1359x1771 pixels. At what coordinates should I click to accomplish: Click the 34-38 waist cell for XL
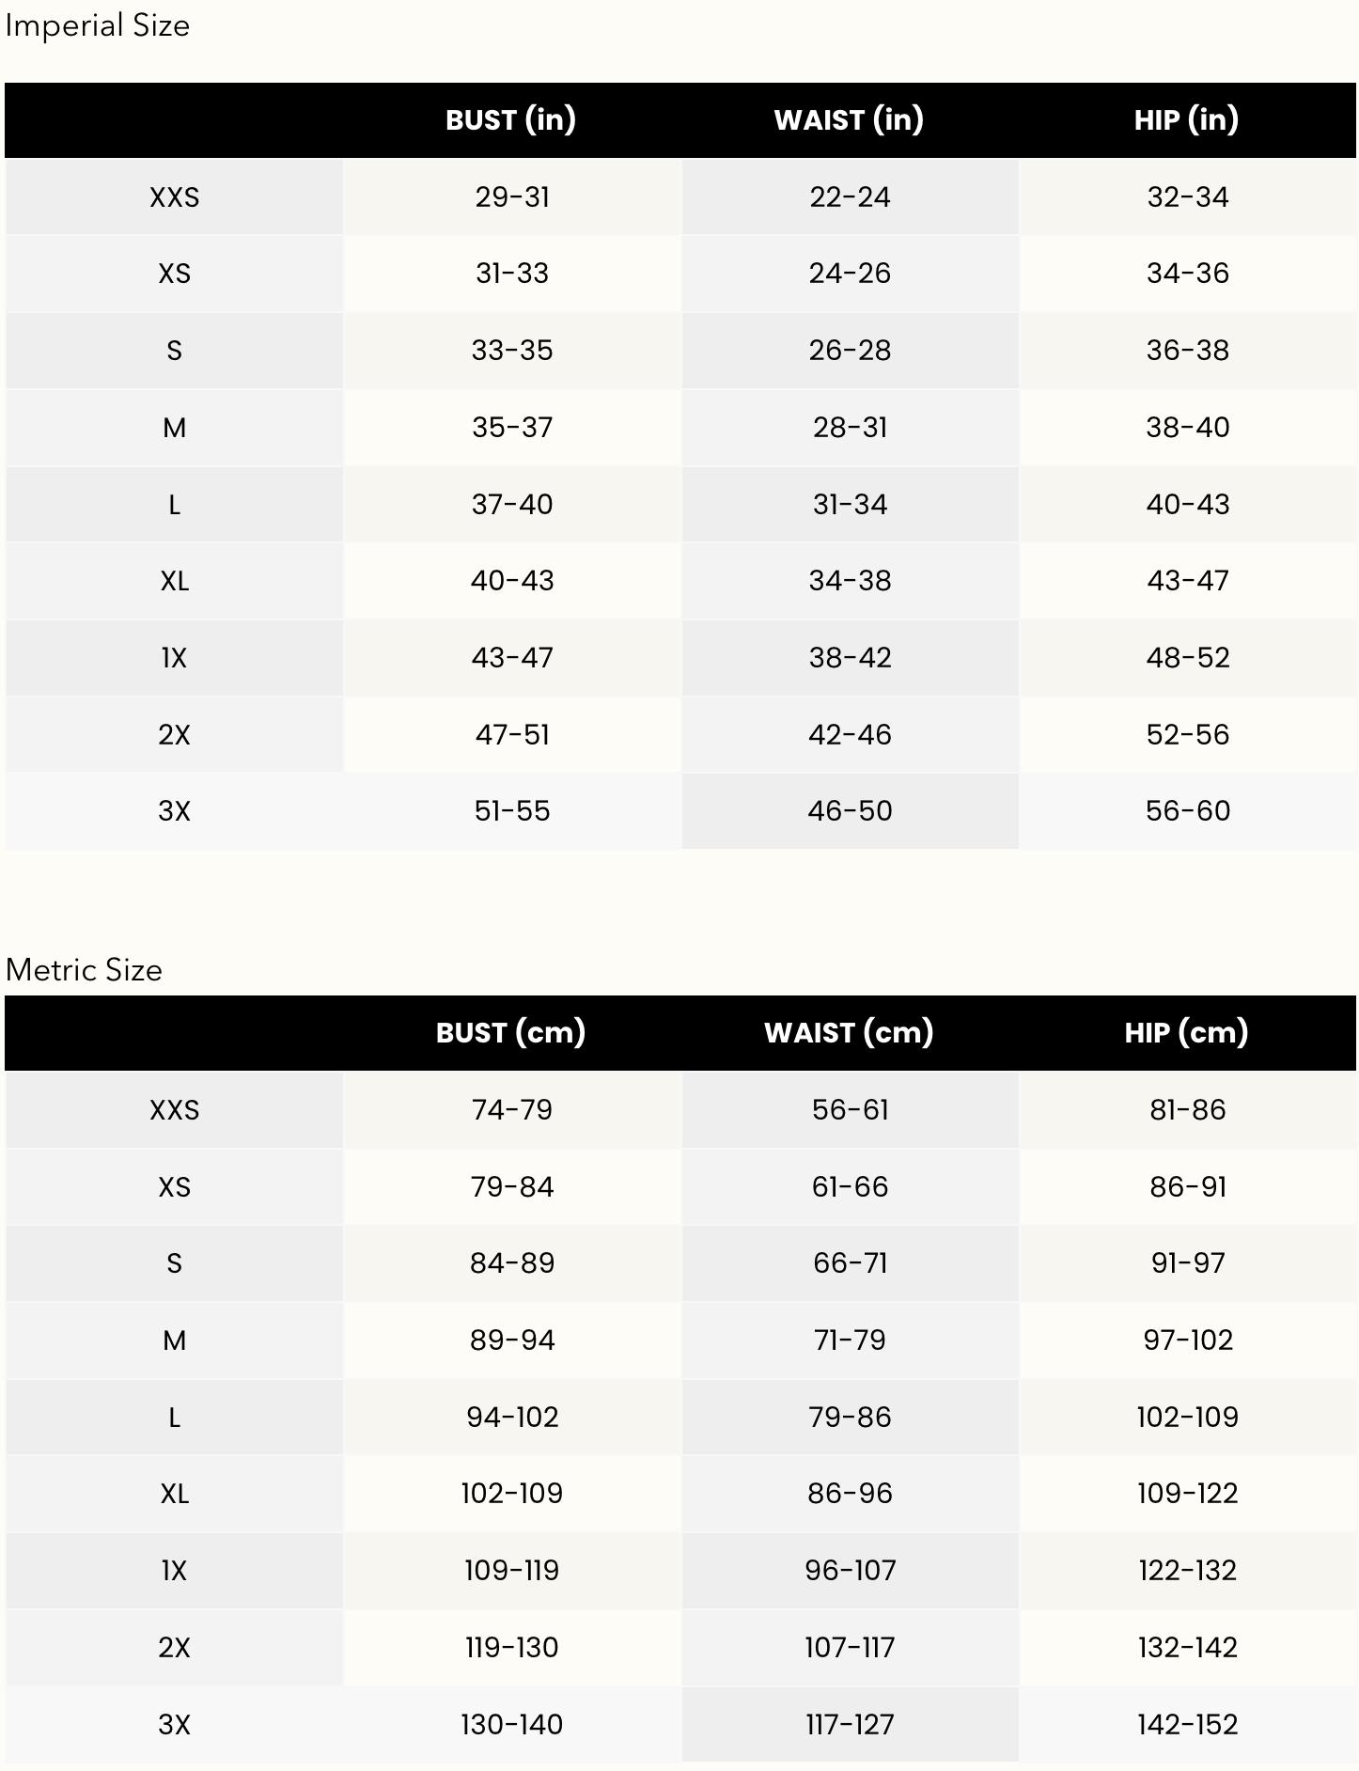coord(850,580)
